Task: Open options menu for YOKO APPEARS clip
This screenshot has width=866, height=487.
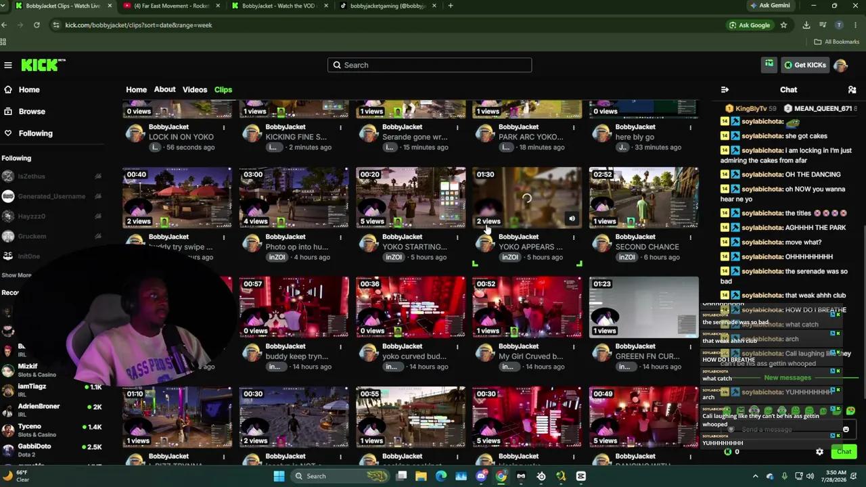Action: (x=574, y=237)
